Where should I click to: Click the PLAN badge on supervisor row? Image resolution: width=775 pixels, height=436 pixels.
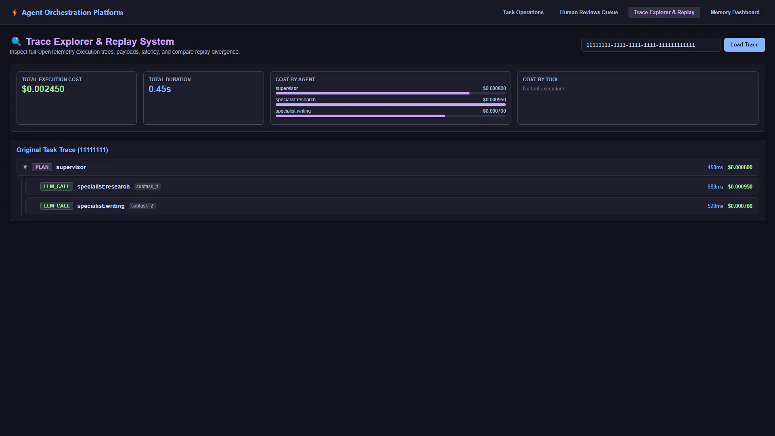click(x=42, y=167)
